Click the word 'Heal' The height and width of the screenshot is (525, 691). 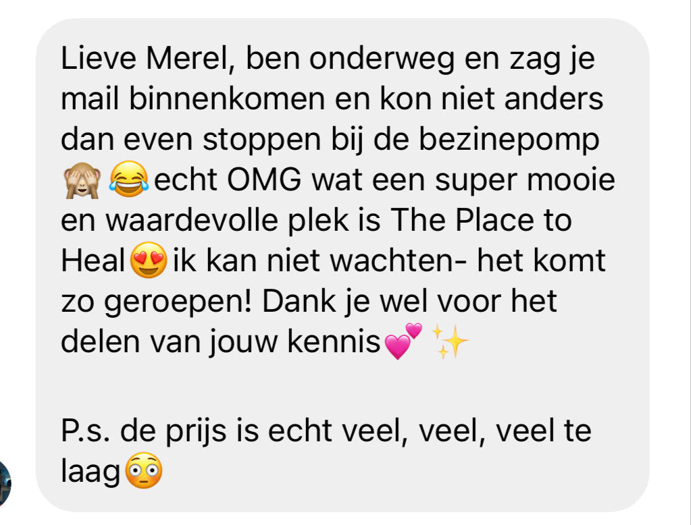click(93, 260)
